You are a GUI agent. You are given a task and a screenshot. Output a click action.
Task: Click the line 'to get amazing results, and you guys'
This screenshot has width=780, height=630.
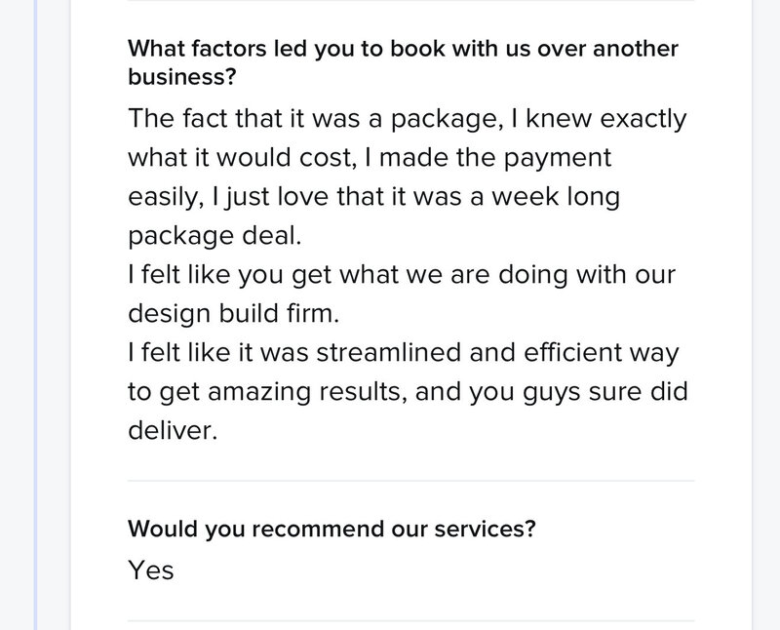[x=408, y=392]
